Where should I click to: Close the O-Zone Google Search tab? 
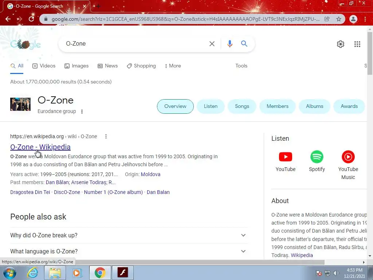pos(85,6)
